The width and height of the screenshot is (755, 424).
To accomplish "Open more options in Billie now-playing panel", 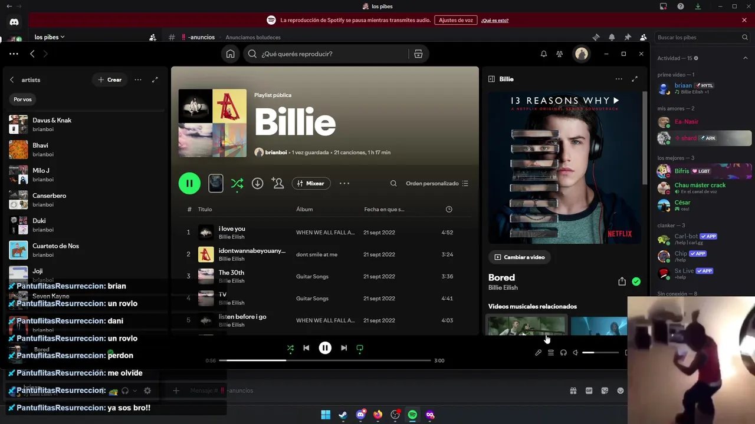I will point(619,79).
